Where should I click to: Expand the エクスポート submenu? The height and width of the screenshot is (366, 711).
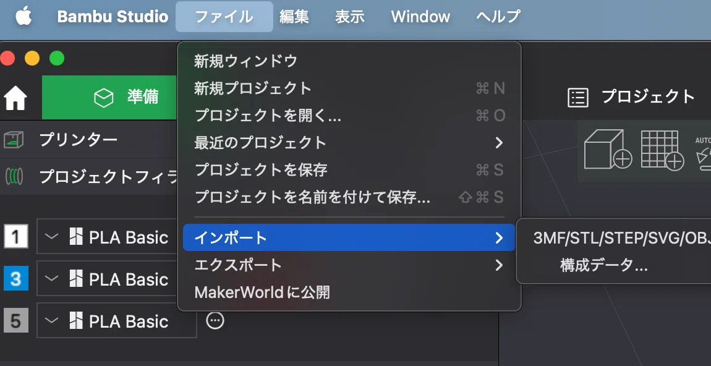349,265
